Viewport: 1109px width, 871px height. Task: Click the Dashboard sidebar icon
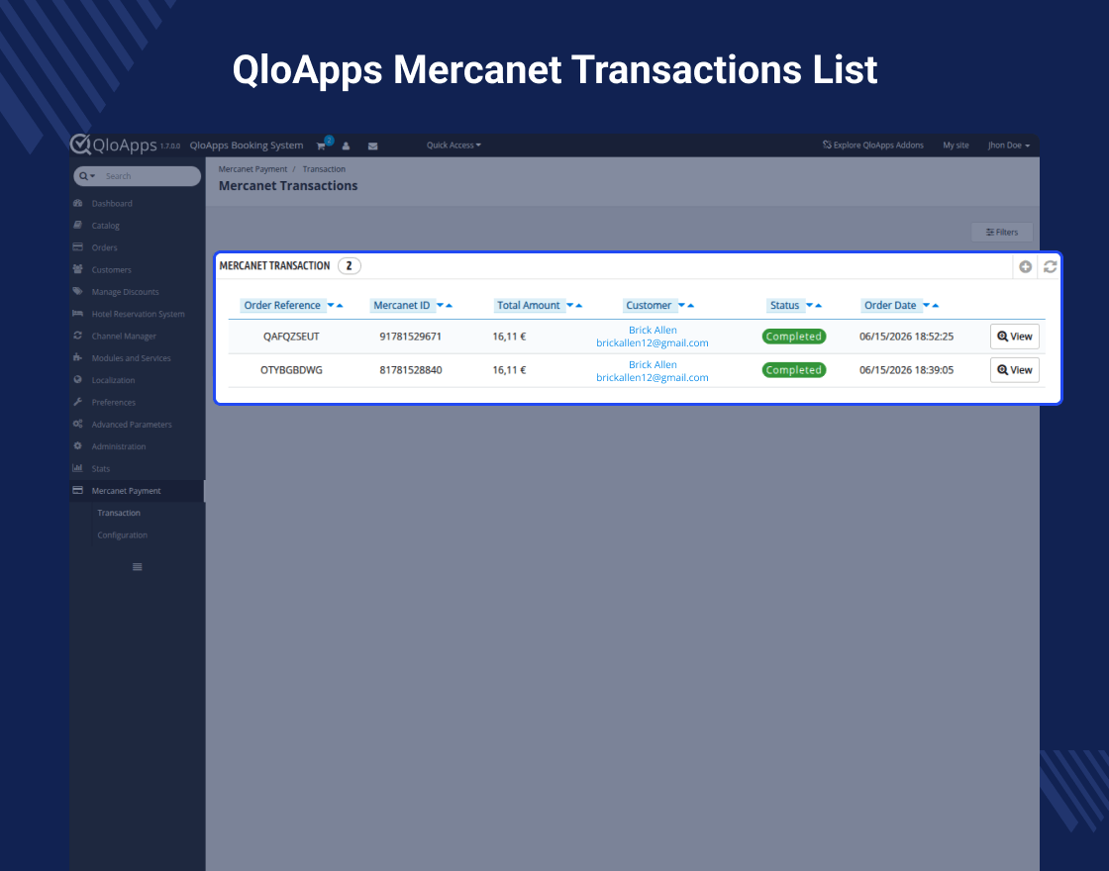78,203
